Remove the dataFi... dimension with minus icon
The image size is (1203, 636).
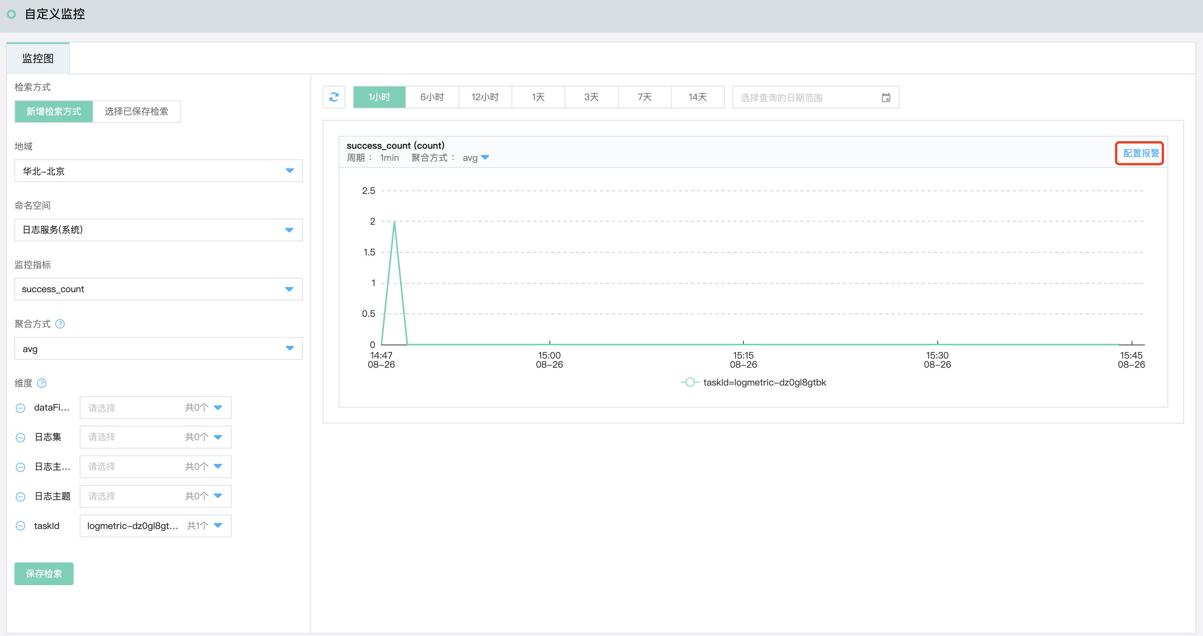point(20,408)
